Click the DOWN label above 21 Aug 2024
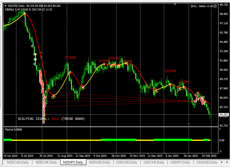This screenshot has width=230, height=168. [x=70, y=58]
